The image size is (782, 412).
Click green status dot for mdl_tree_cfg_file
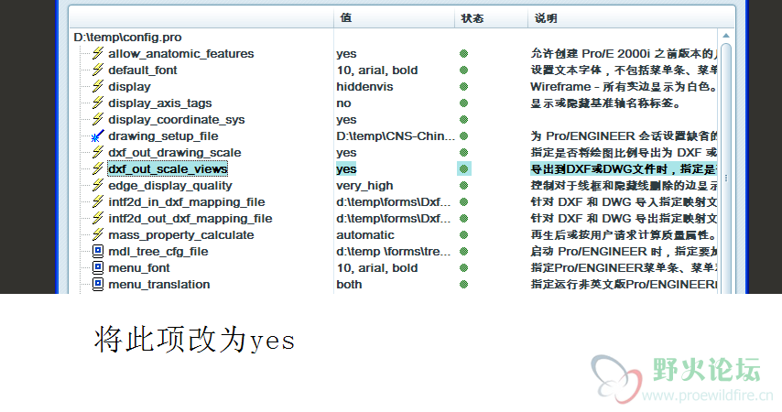(464, 251)
